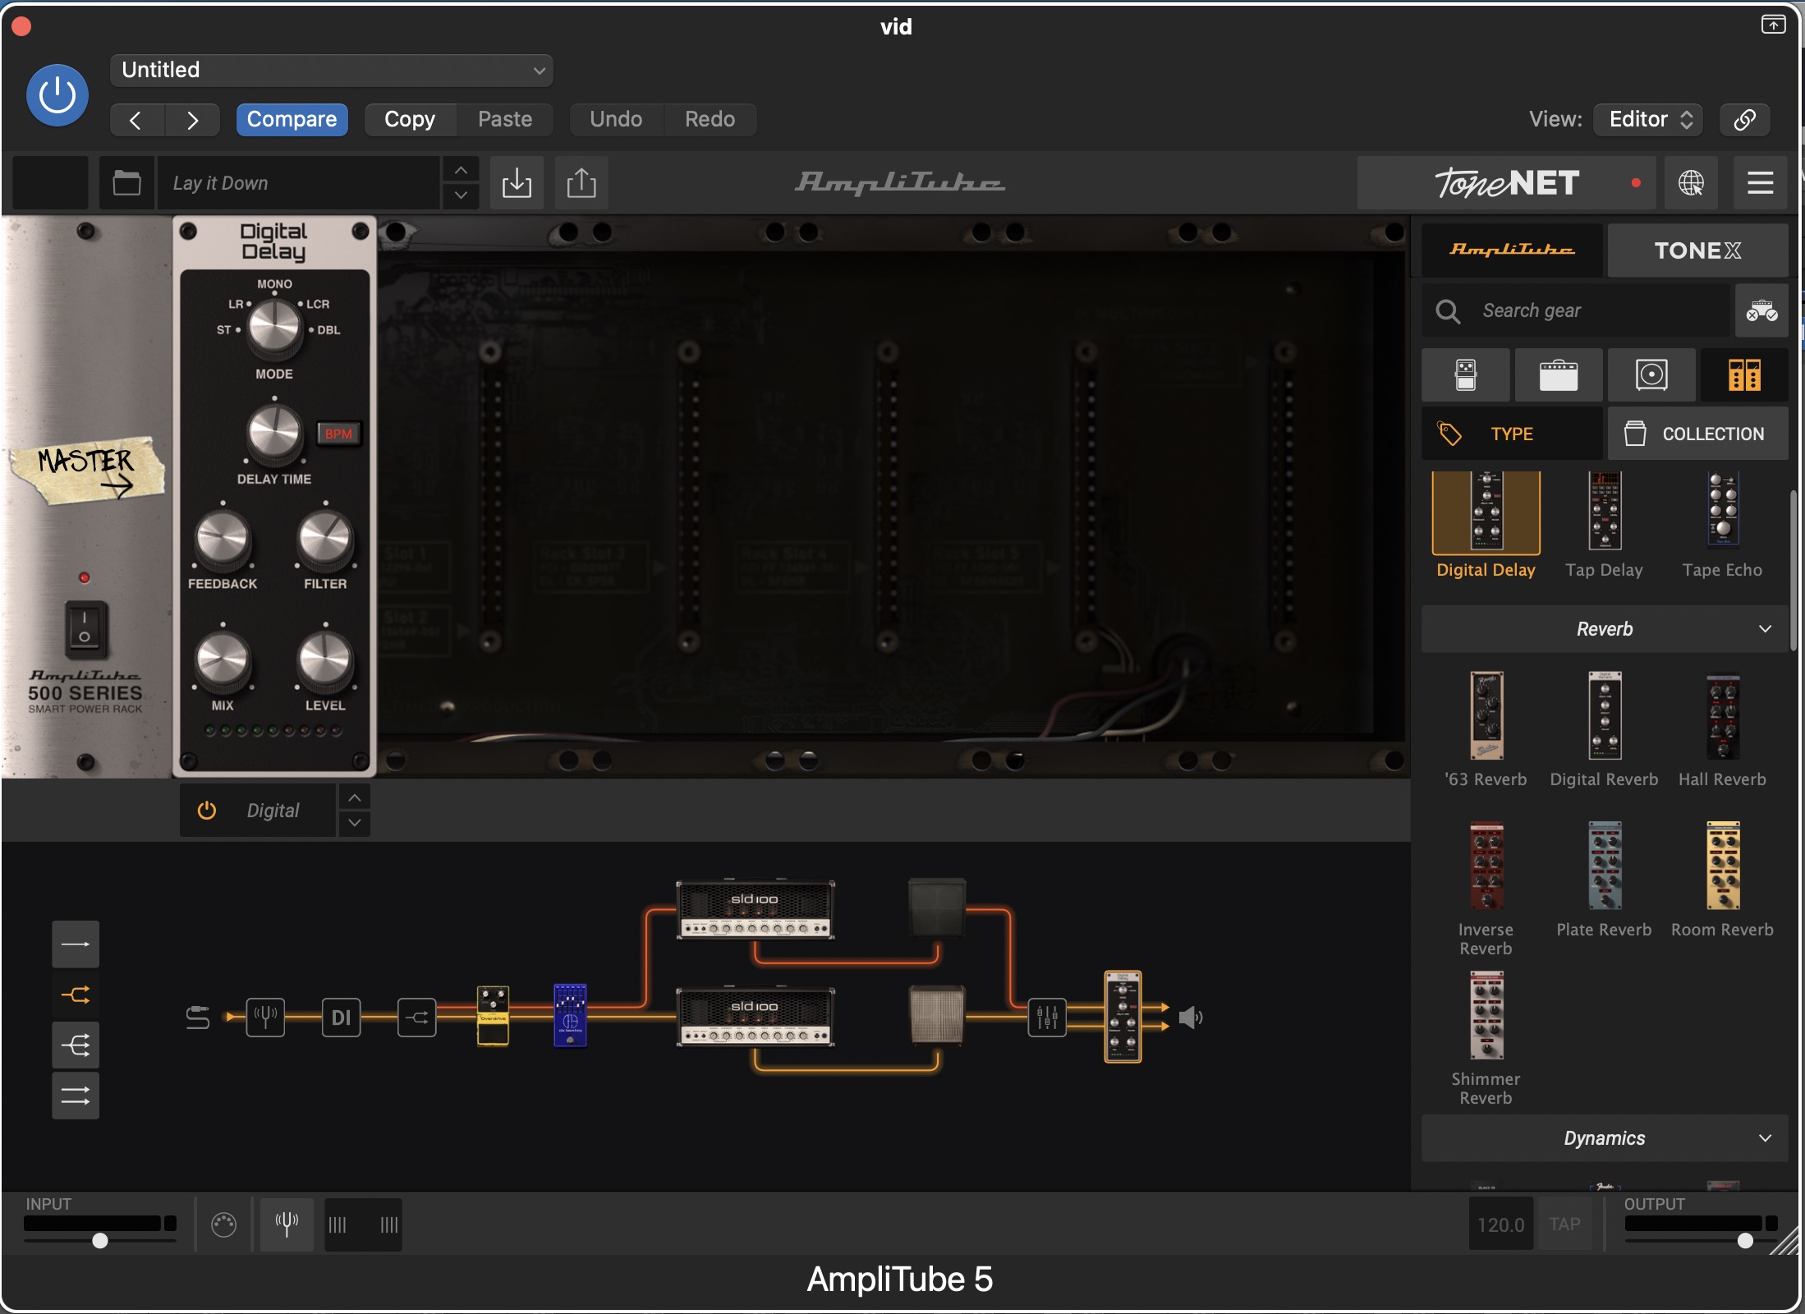Viewport: 1805px width, 1314px height.
Task: Click the INPUT level slider handle
Action: (x=100, y=1240)
